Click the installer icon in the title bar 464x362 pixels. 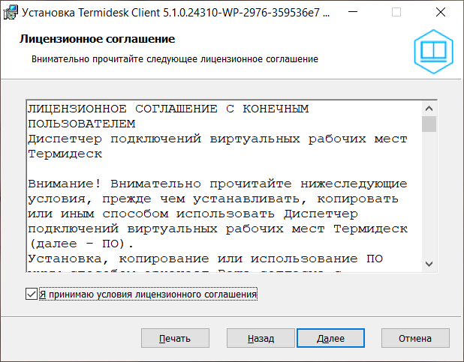tap(12, 13)
